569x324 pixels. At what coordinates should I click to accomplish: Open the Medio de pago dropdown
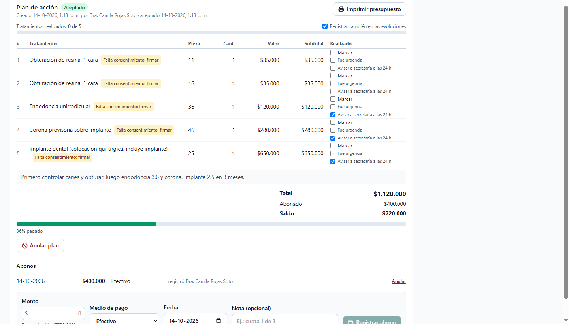coord(124,320)
